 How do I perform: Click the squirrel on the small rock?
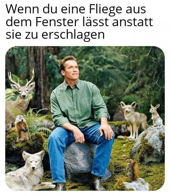coord(133,169)
